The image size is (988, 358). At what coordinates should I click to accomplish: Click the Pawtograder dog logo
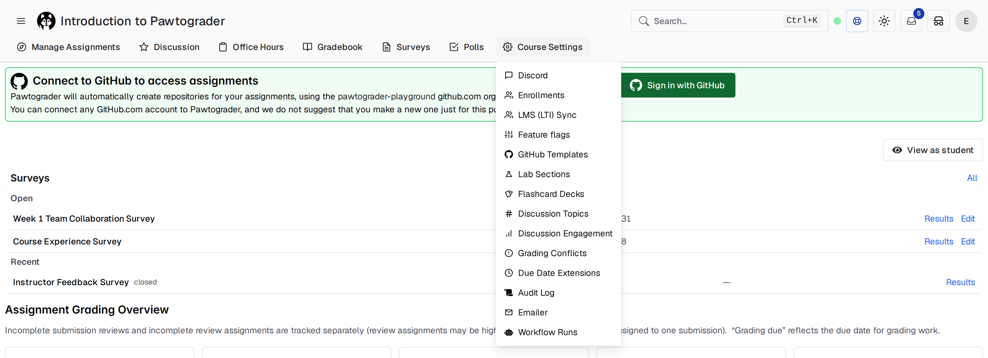(46, 21)
